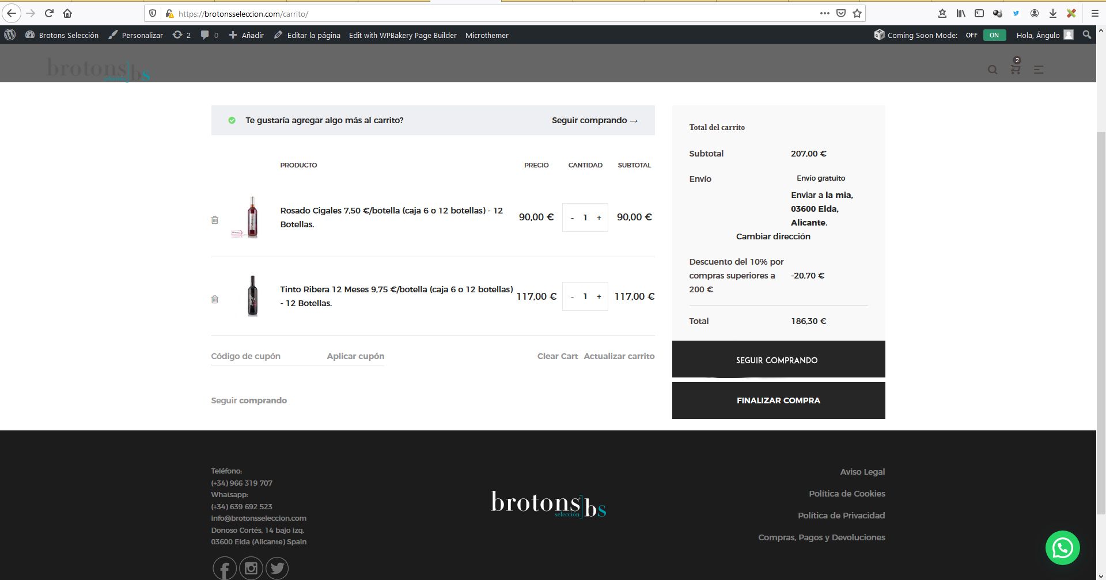This screenshot has height=580, width=1106.
Task: Go back to the previous browser page
Action: (x=12, y=13)
